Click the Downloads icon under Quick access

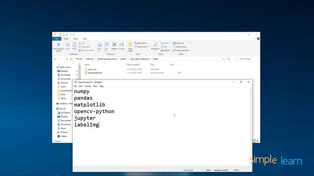59,75
